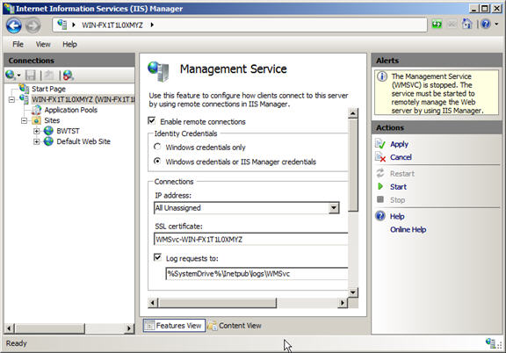Click the green refresh page icon
The height and width of the screenshot is (353, 506).
pos(437,25)
